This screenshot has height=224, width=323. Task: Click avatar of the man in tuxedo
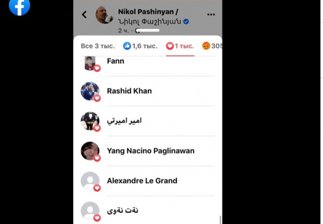click(90, 121)
